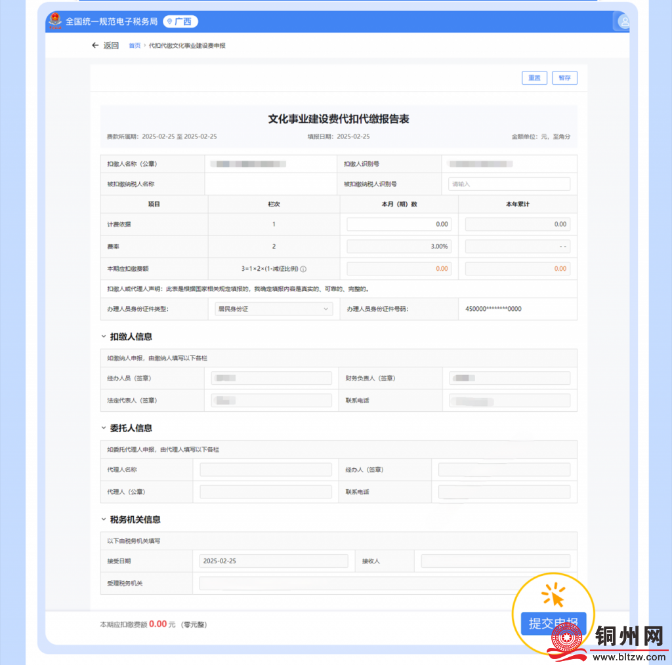The image size is (672, 665).
Task: Click the back arrow icon
Action: [95, 45]
